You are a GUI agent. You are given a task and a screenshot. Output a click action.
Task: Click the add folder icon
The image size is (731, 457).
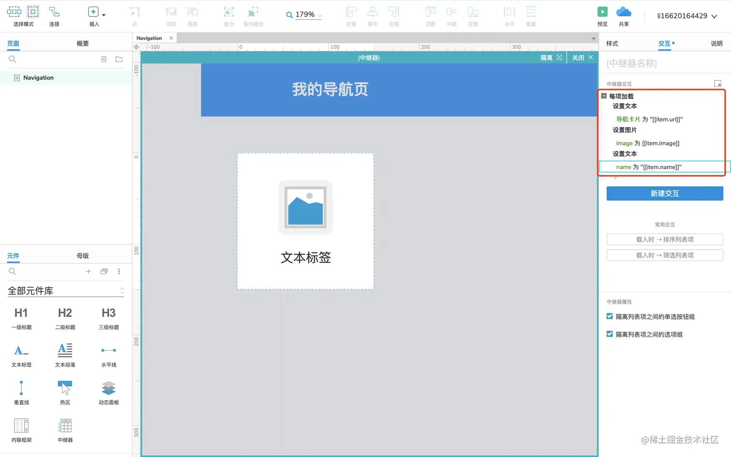pos(119,59)
